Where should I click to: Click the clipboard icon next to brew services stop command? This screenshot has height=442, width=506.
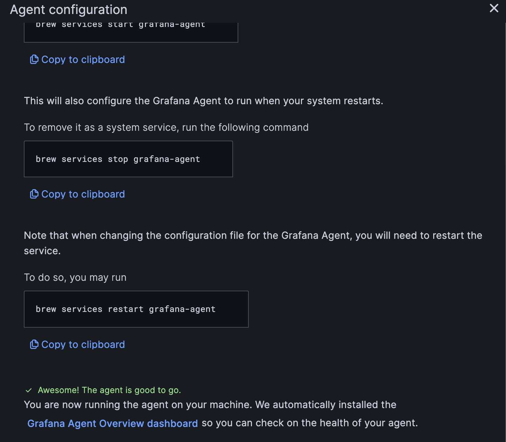coord(34,194)
